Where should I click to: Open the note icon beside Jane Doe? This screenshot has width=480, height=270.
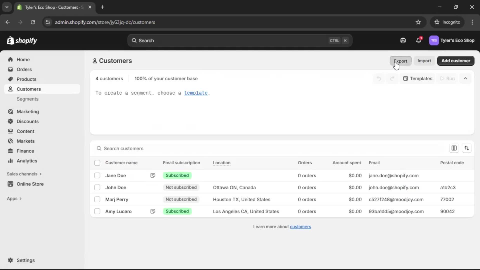click(x=153, y=175)
